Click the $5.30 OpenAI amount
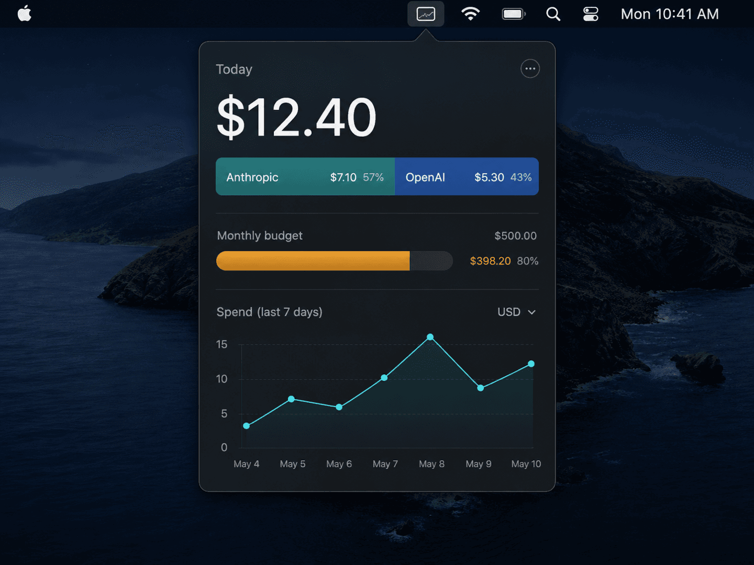Viewport: 754px width, 565px height. point(489,177)
